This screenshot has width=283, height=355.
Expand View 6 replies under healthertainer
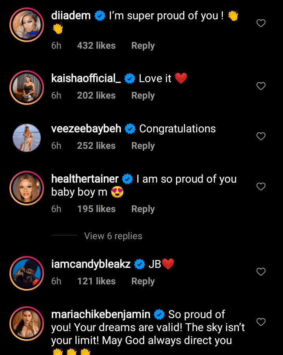click(113, 236)
